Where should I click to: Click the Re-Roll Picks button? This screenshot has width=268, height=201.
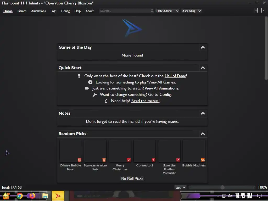click(132, 178)
